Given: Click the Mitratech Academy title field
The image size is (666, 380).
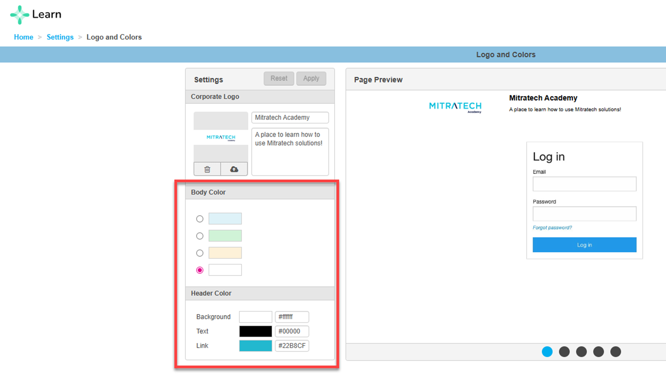Looking at the screenshot, I should click(x=290, y=118).
